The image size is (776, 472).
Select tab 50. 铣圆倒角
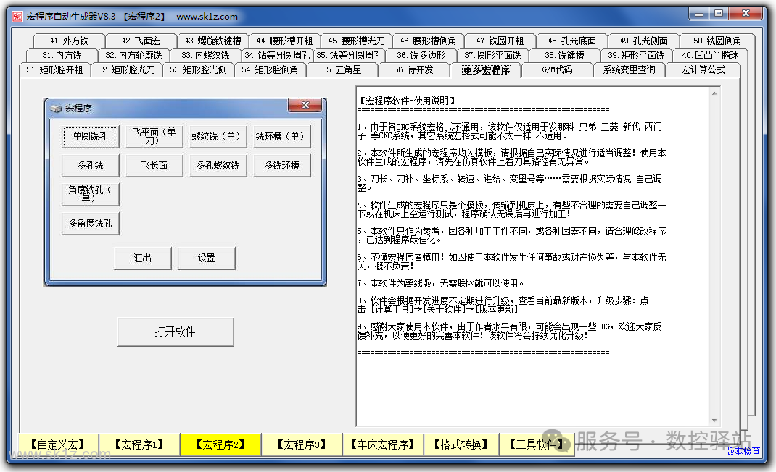pos(717,41)
